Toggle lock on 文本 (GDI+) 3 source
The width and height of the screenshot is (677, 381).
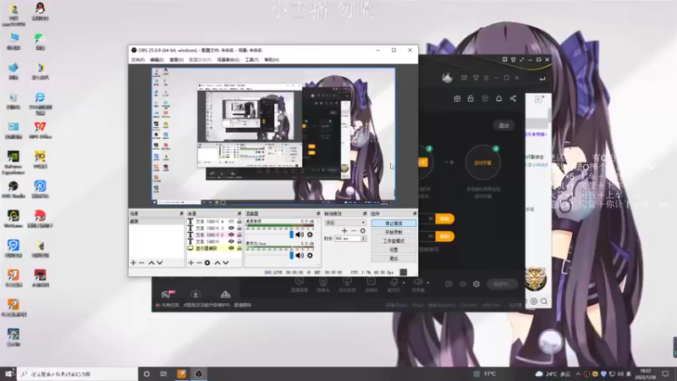pyautogui.click(x=239, y=228)
